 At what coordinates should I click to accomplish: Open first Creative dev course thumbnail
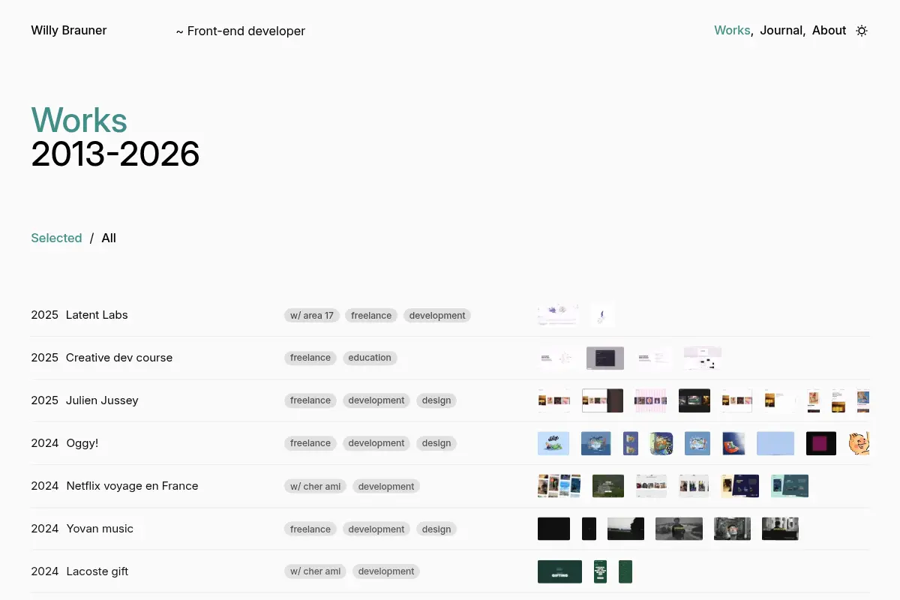[x=556, y=358]
